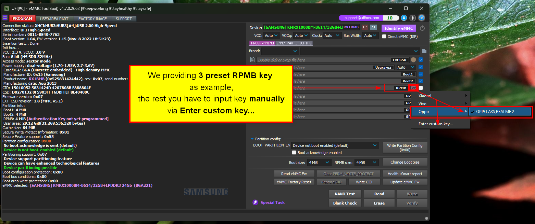Screen dimensions: 535x224
Task: Click the chip icon next to Ext CSD
Action: tap(413, 60)
